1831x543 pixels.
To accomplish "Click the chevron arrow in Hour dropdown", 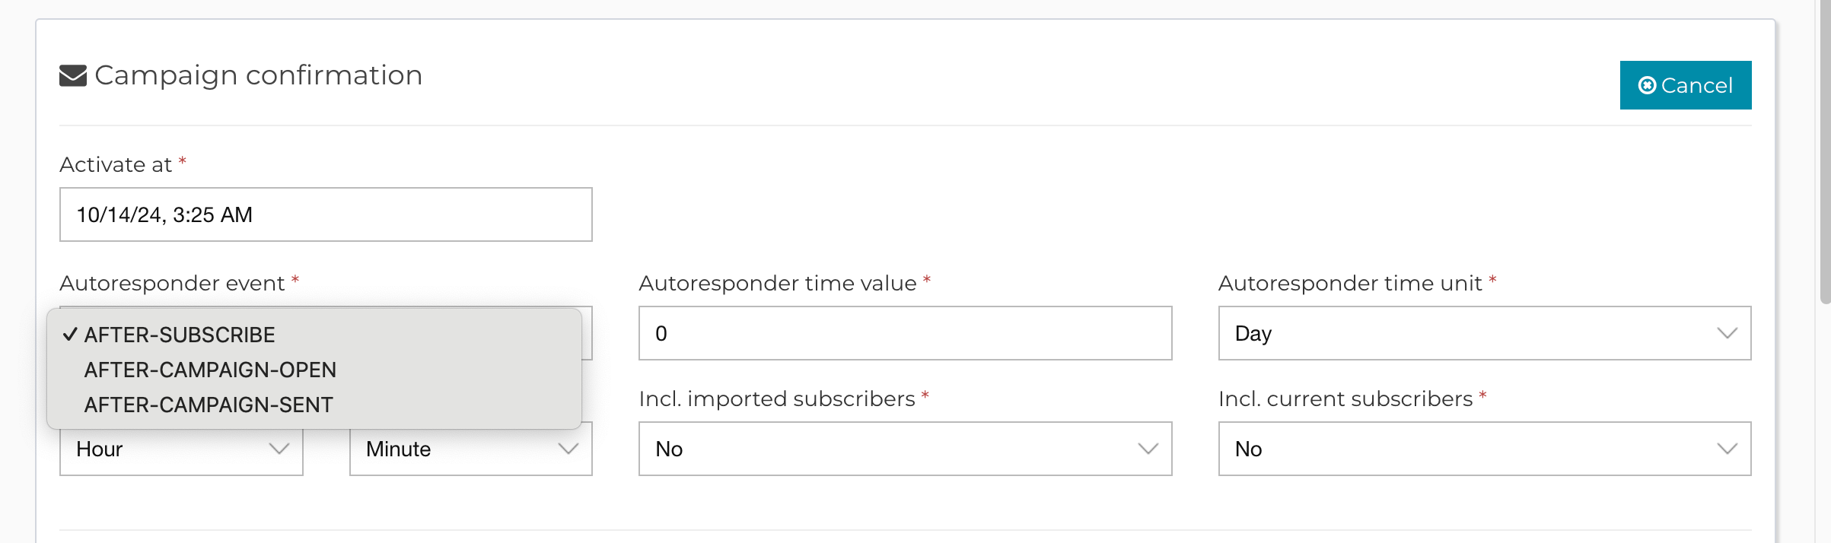I will click(279, 449).
